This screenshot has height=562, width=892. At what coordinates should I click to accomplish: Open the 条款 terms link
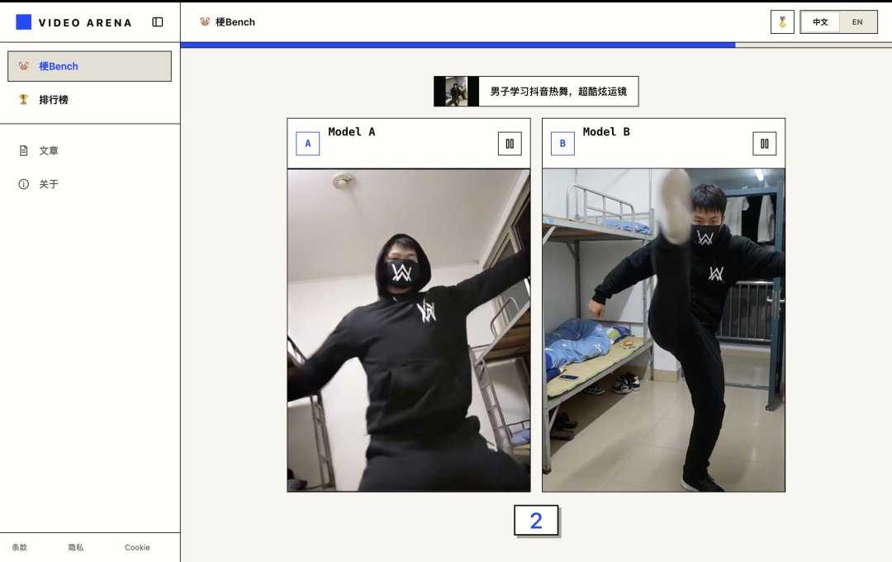(x=19, y=547)
